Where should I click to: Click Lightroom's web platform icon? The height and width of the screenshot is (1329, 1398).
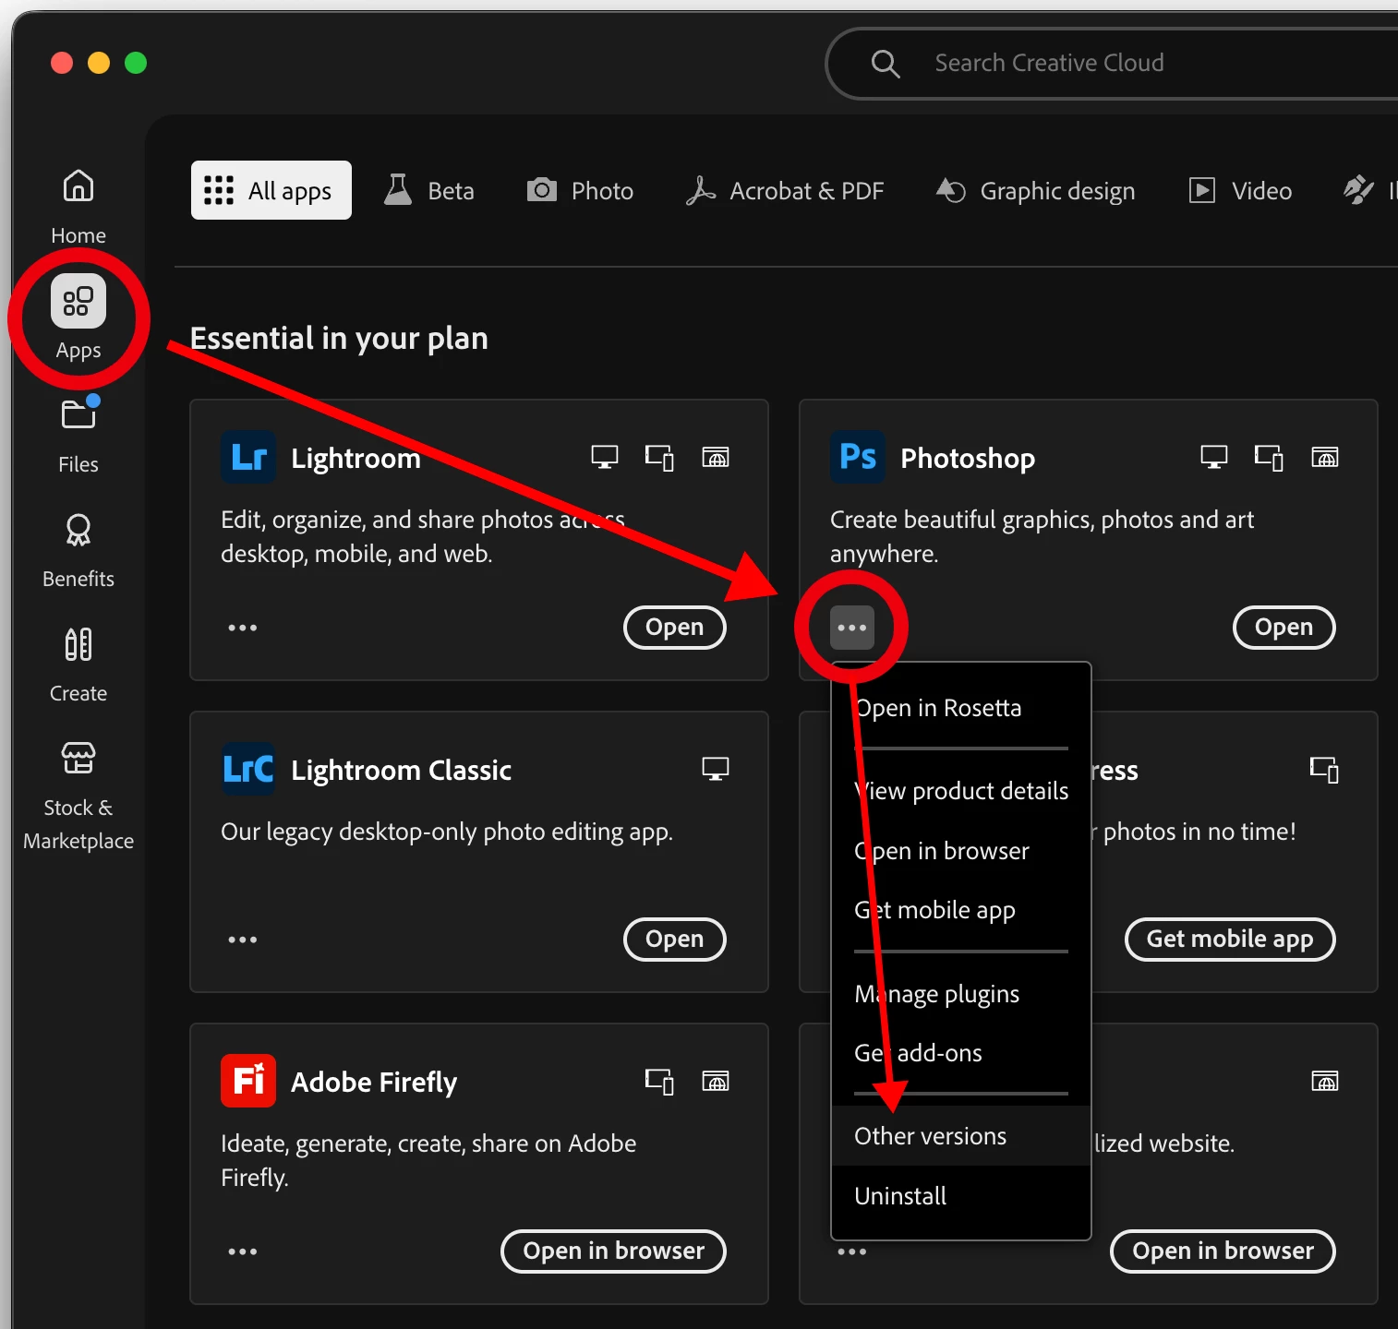716,457
